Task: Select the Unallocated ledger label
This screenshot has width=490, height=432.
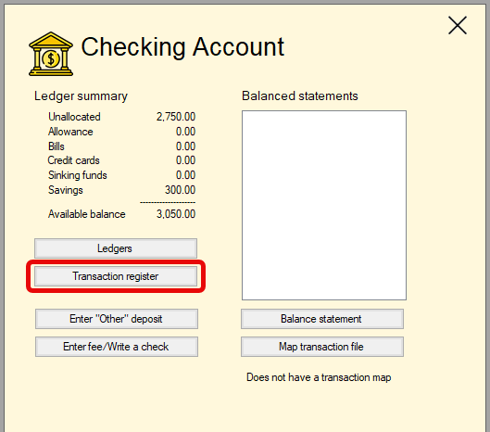Action: [74, 117]
